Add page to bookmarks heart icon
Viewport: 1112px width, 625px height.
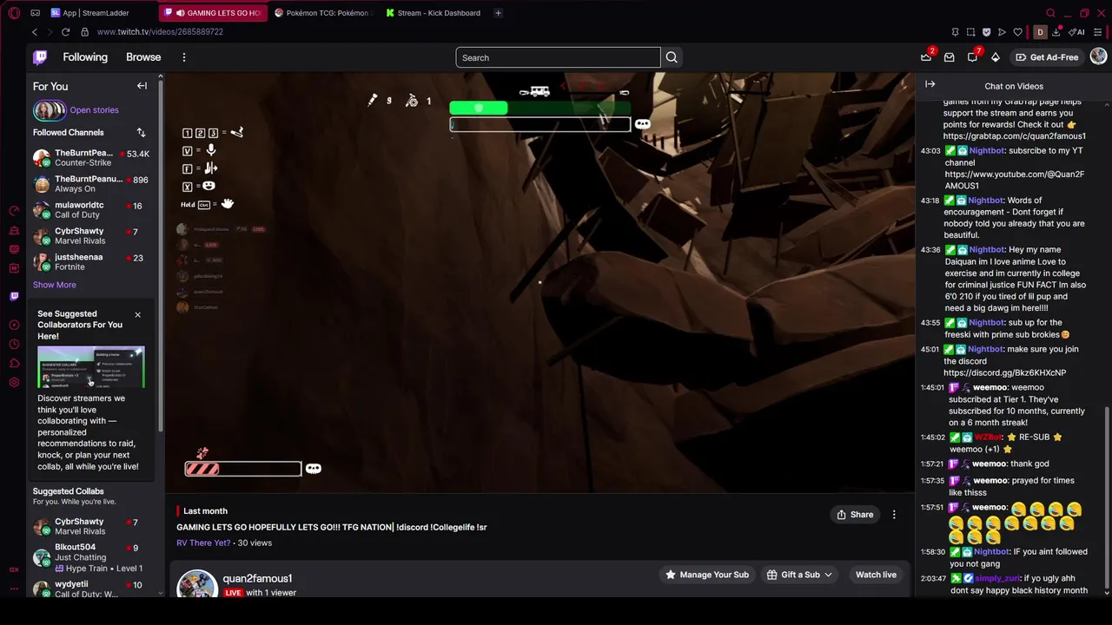pos(1017,32)
